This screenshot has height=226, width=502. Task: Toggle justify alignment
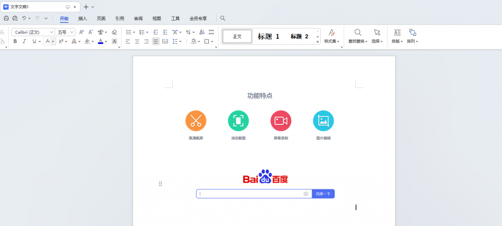coord(155,41)
